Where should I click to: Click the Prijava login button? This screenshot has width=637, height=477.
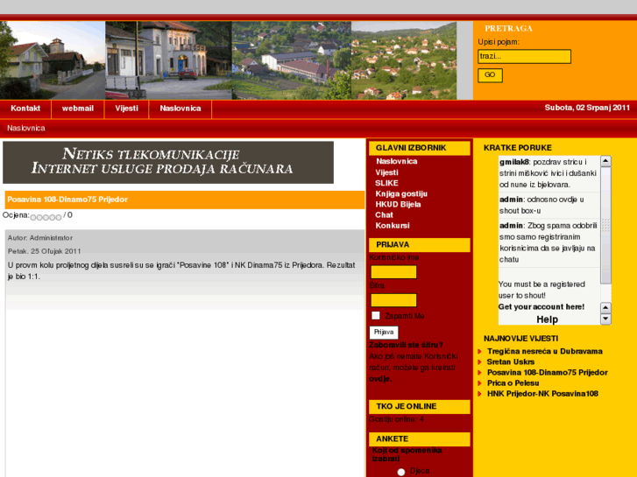click(x=384, y=332)
